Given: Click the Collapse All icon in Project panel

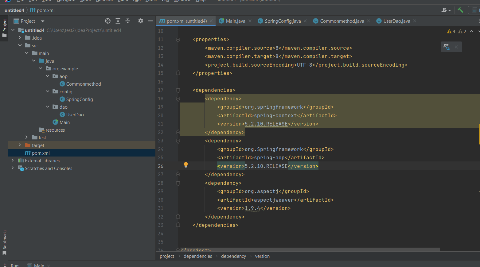Looking at the screenshot, I should click(128, 21).
